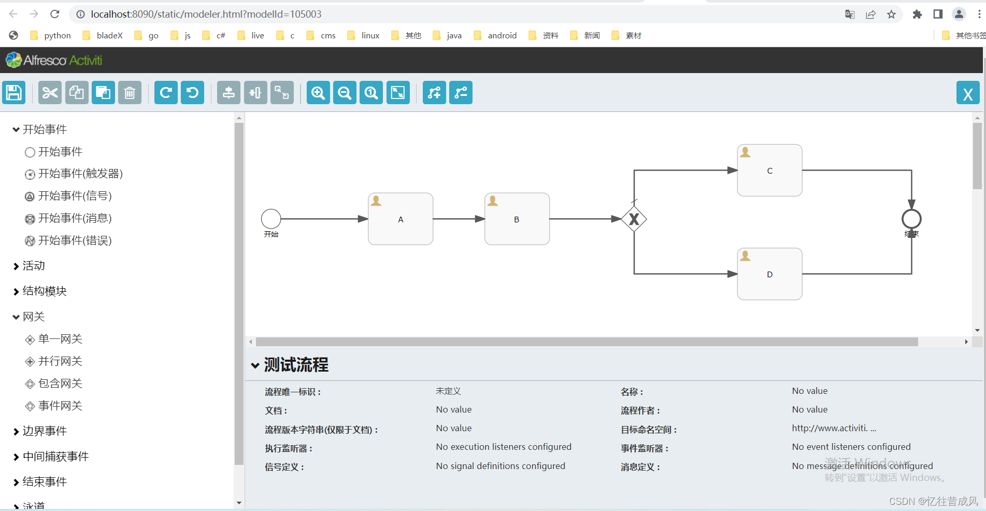Pick the 单一网关 stencil item
Viewport: 986px width, 511px height.
[x=54, y=339]
